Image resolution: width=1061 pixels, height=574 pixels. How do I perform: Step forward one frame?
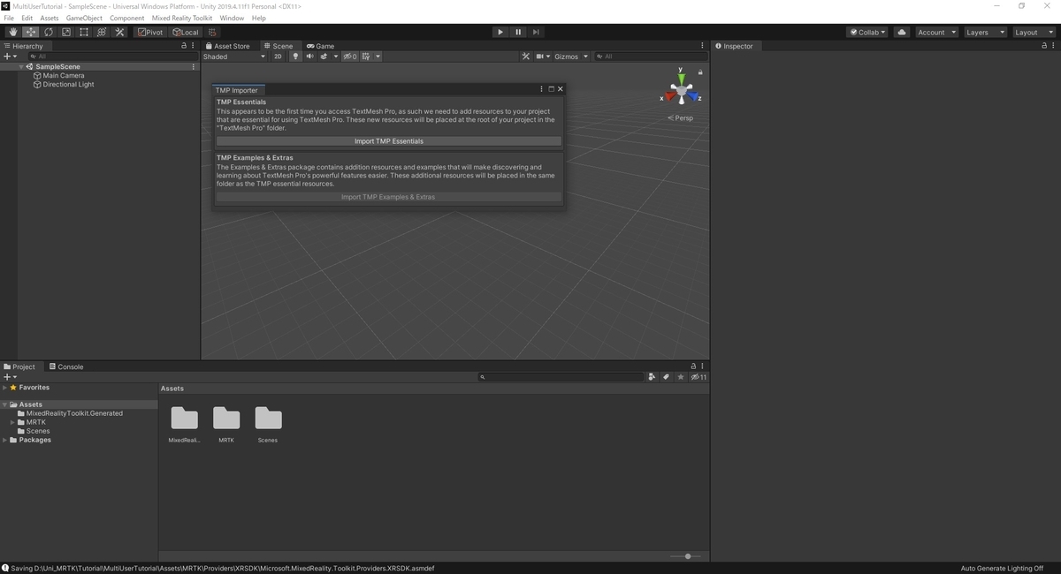point(536,33)
